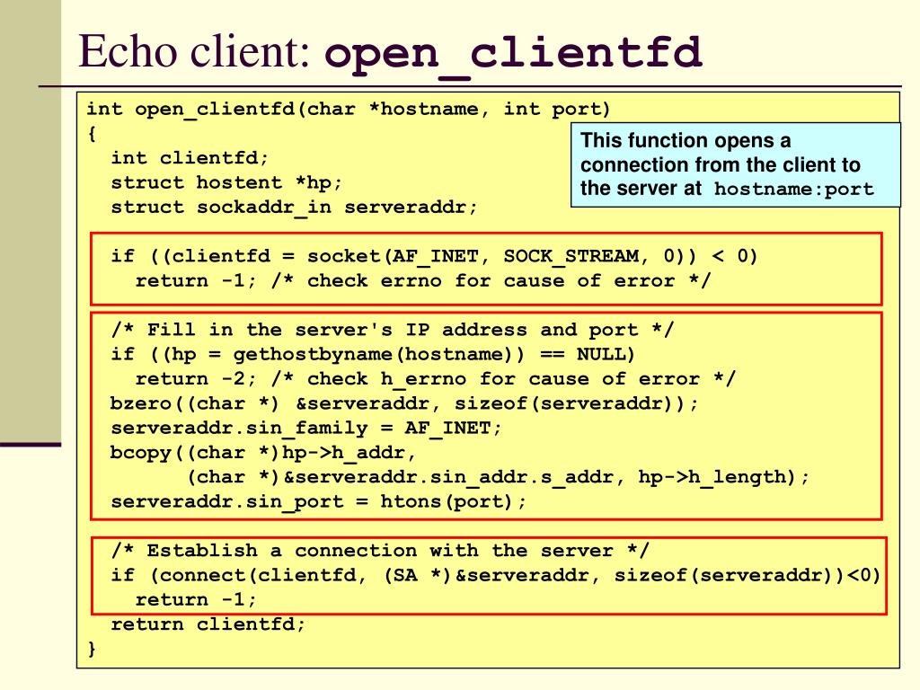Image resolution: width=920 pixels, height=690 pixels.
Task: Click the connect(clientfd, (SA *)&serveraddr line
Action: (496, 576)
